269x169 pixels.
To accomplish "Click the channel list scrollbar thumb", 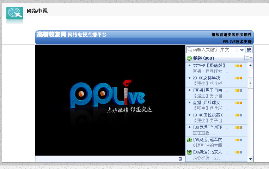I will 250,83.
